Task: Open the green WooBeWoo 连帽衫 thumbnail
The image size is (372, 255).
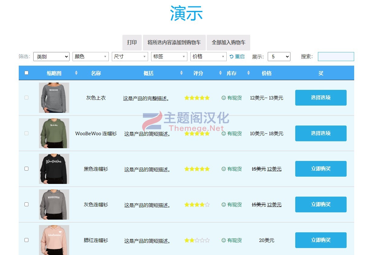Action: coord(54,133)
